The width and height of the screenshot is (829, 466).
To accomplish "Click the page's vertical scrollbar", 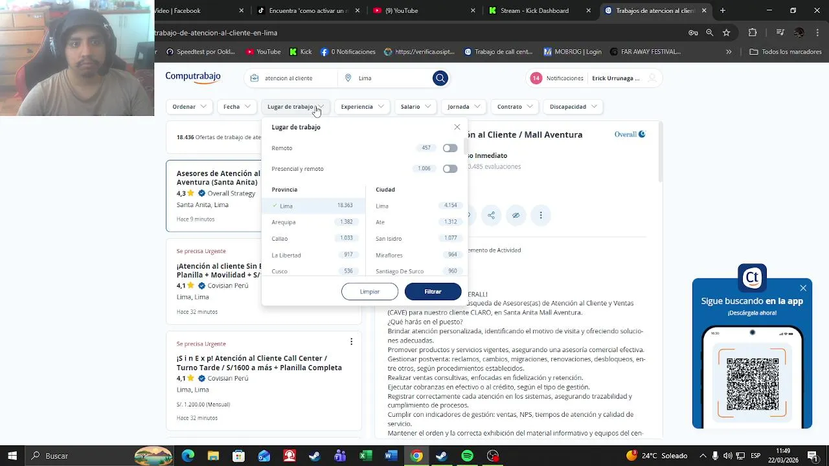I will (660, 152).
